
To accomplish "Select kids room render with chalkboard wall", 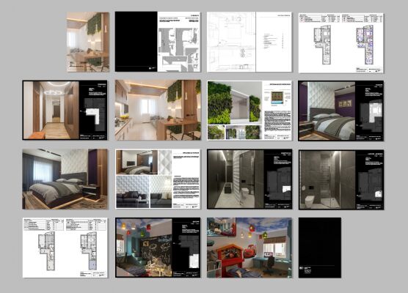I will pyautogui.click(x=158, y=248).
